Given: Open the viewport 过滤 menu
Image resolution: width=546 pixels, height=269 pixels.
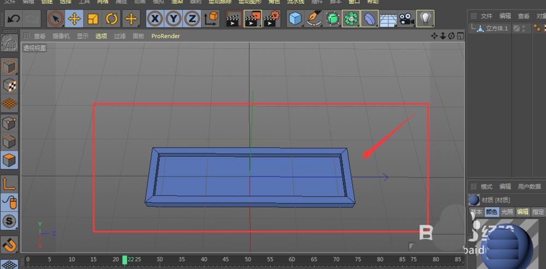Looking at the screenshot, I should pos(120,36).
